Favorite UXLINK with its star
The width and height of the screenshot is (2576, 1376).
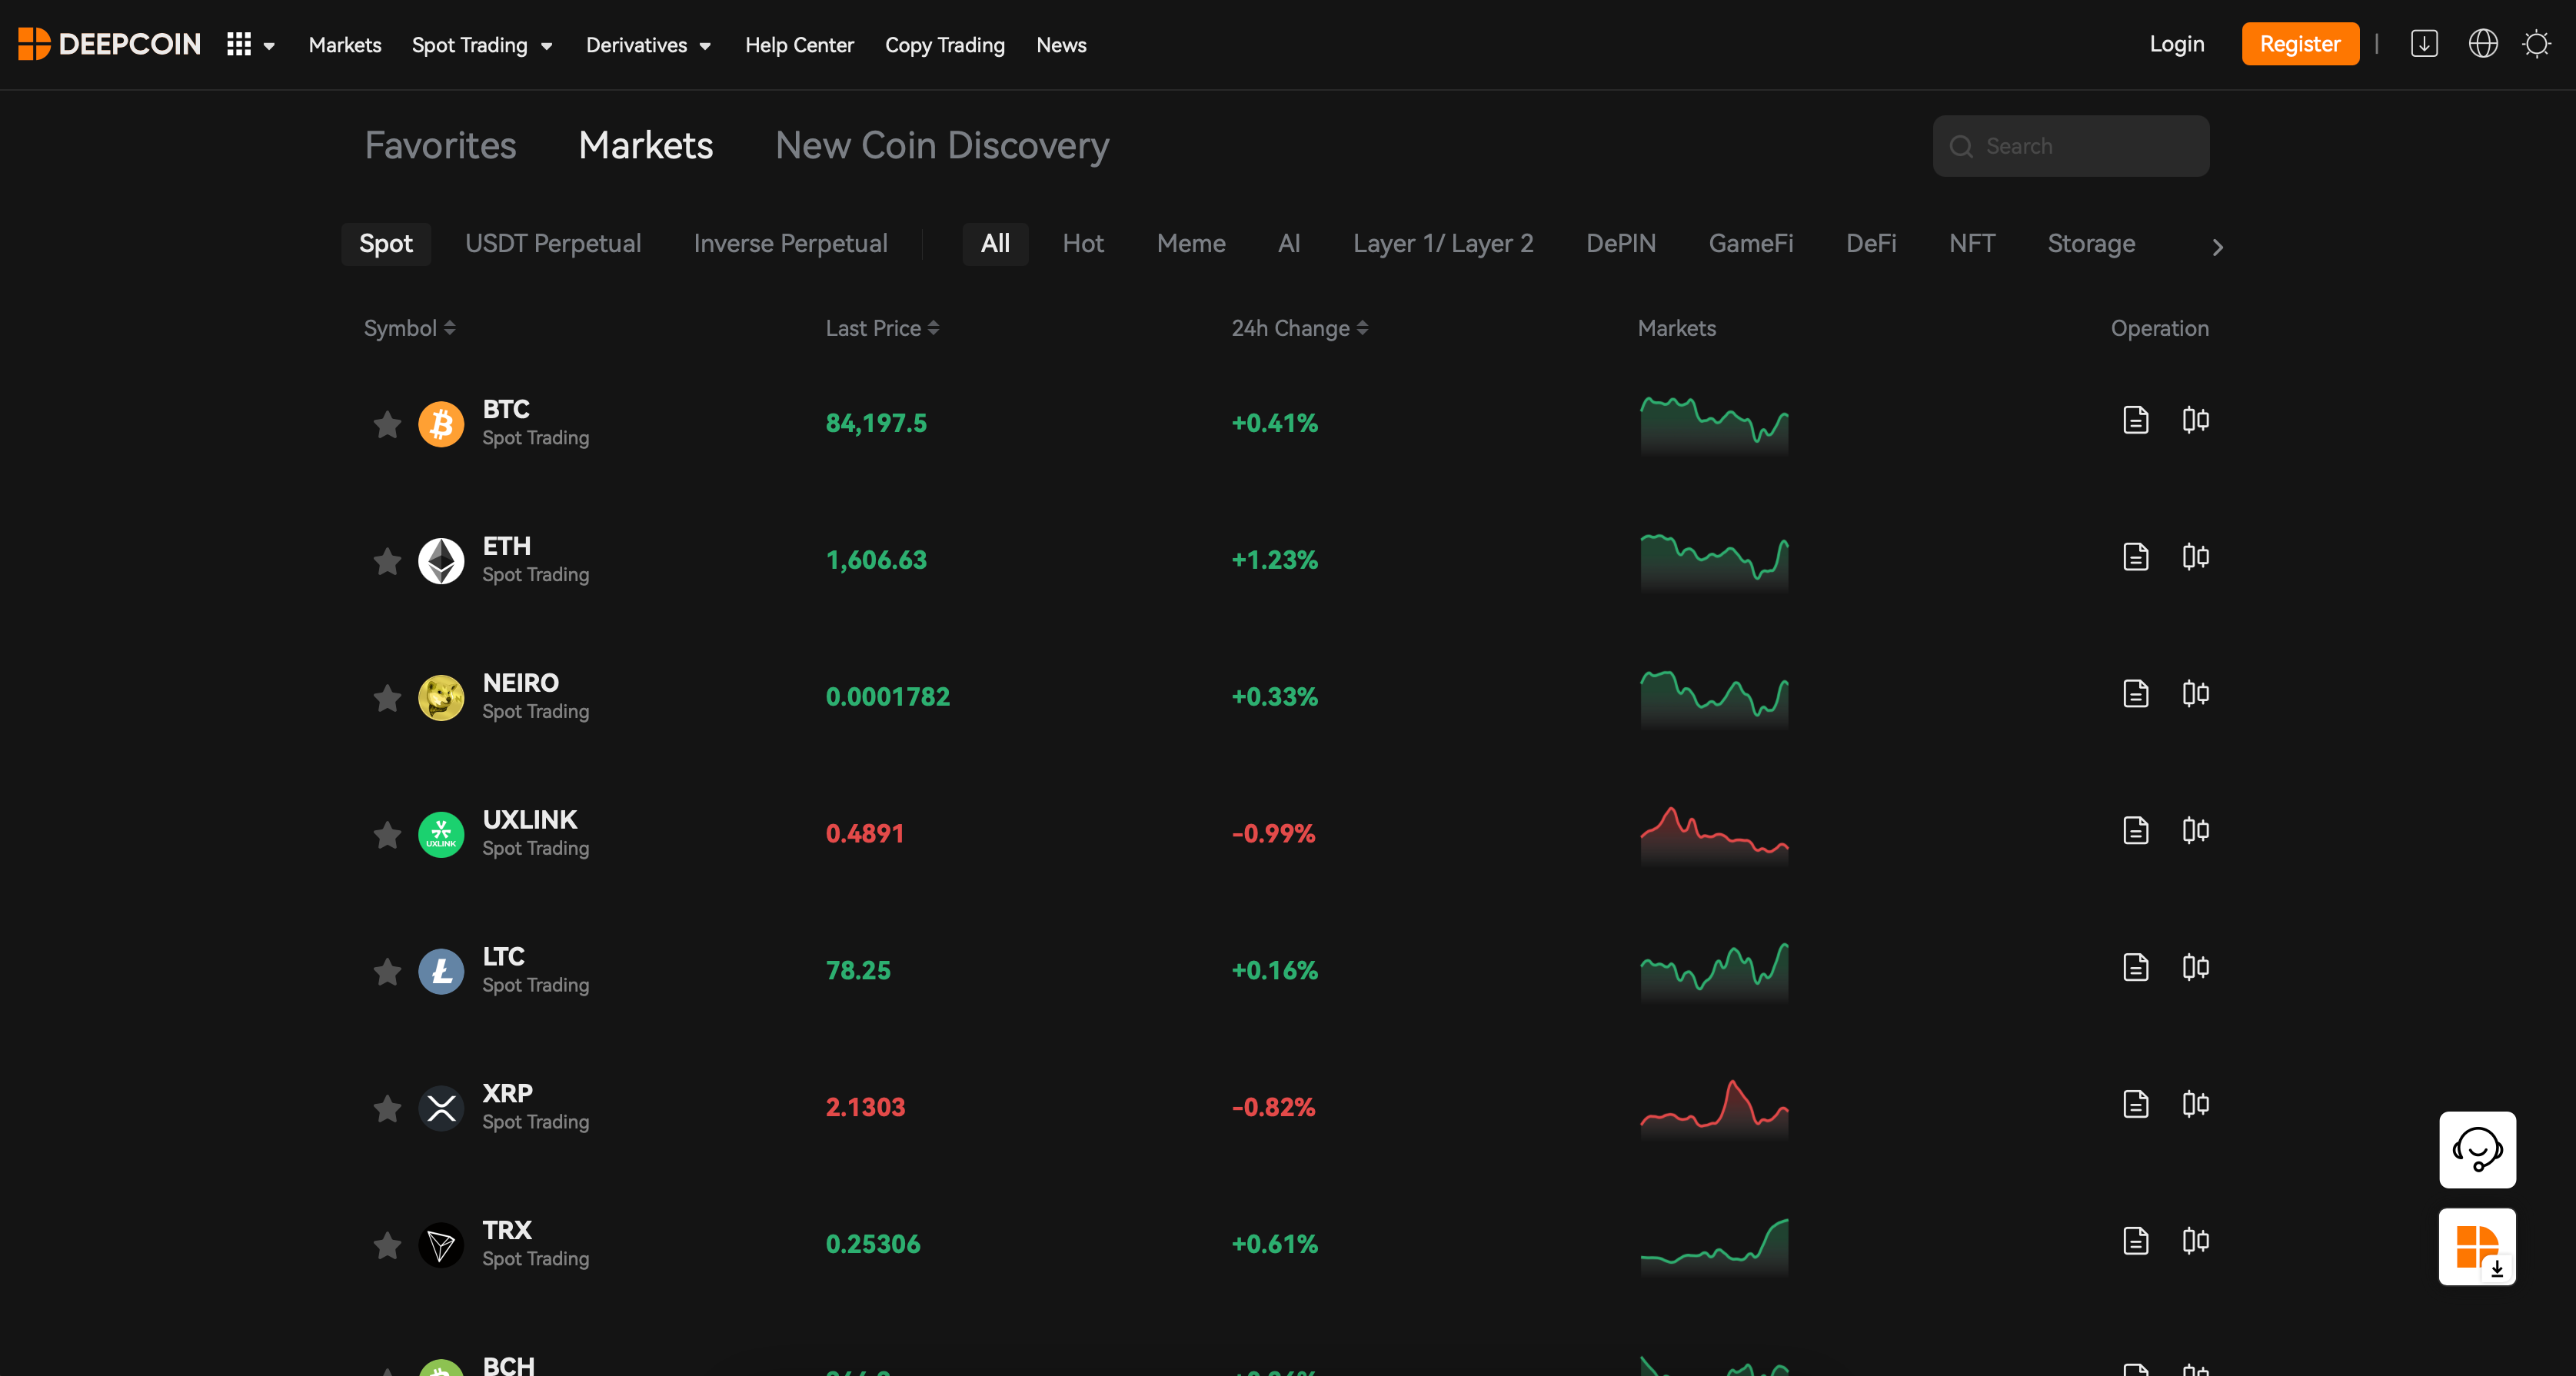point(387,835)
